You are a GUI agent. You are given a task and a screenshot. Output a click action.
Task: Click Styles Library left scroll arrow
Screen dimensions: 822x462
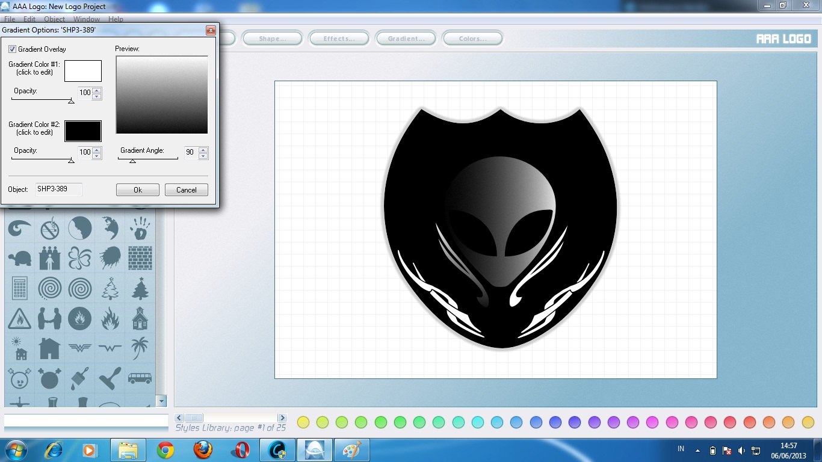coord(179,417)
